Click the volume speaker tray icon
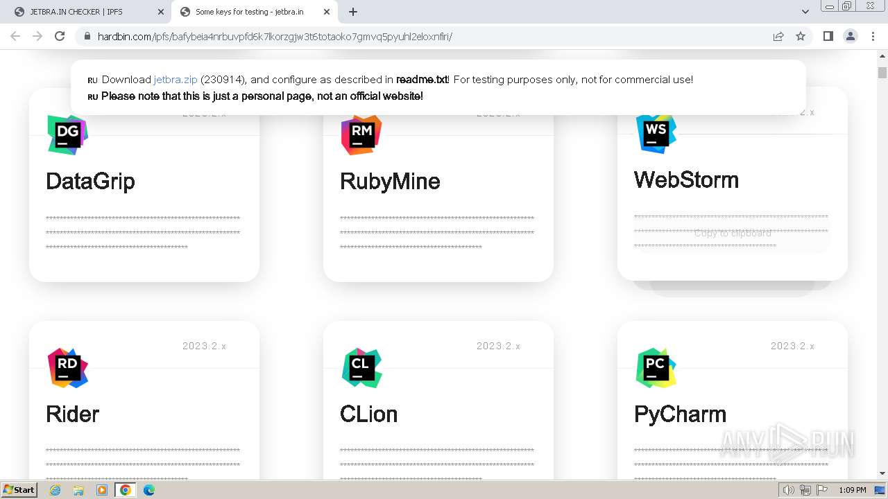 click(x=788, y=490)
